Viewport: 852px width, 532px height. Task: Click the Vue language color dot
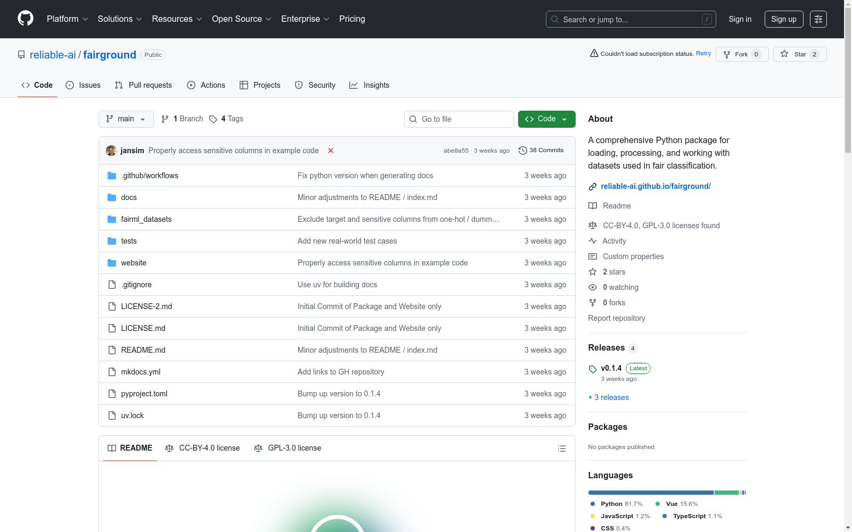pyautogui.click(x=658, y=504)
